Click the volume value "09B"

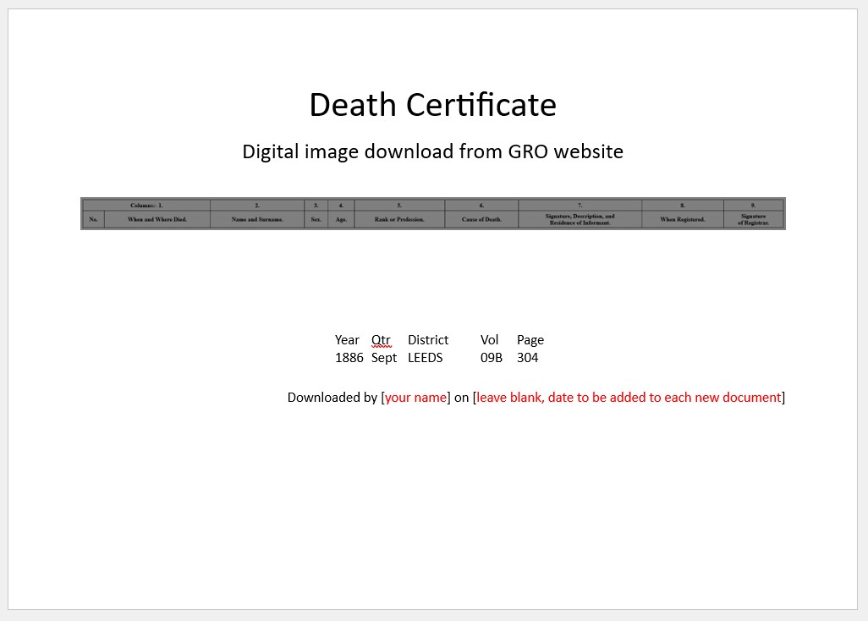coord(492,358)
